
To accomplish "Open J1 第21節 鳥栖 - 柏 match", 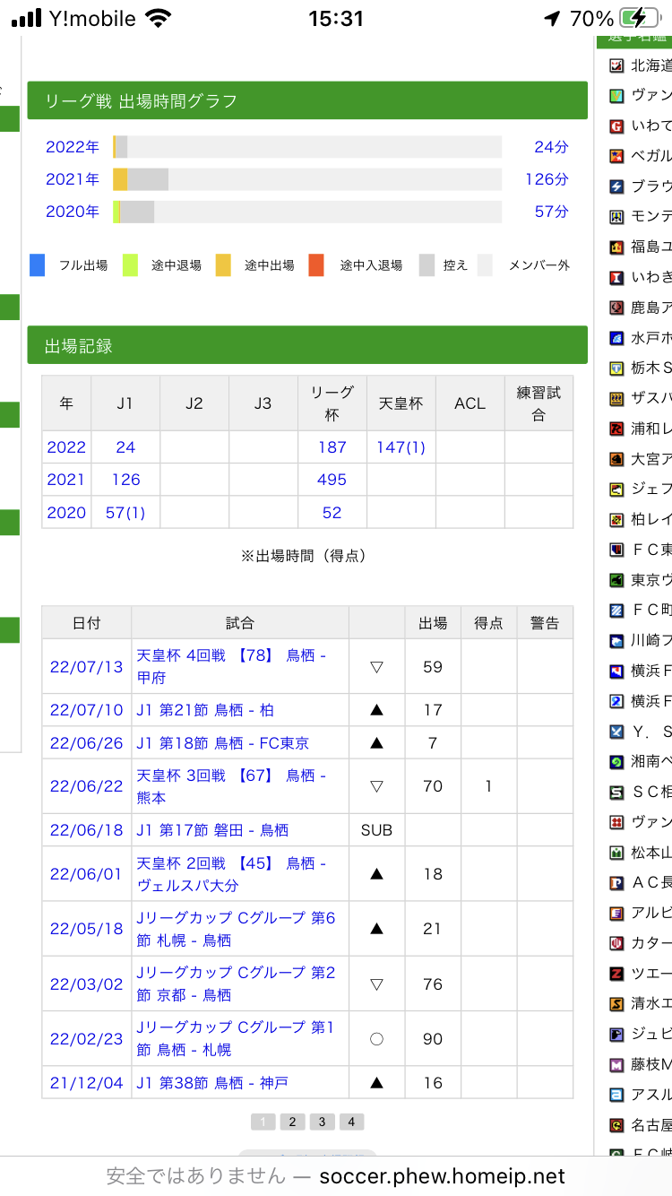I will pyautogui.click(x=205, y=710).
